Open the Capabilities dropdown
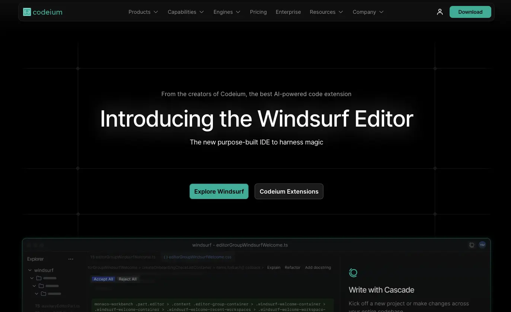 tap(186, 12)
